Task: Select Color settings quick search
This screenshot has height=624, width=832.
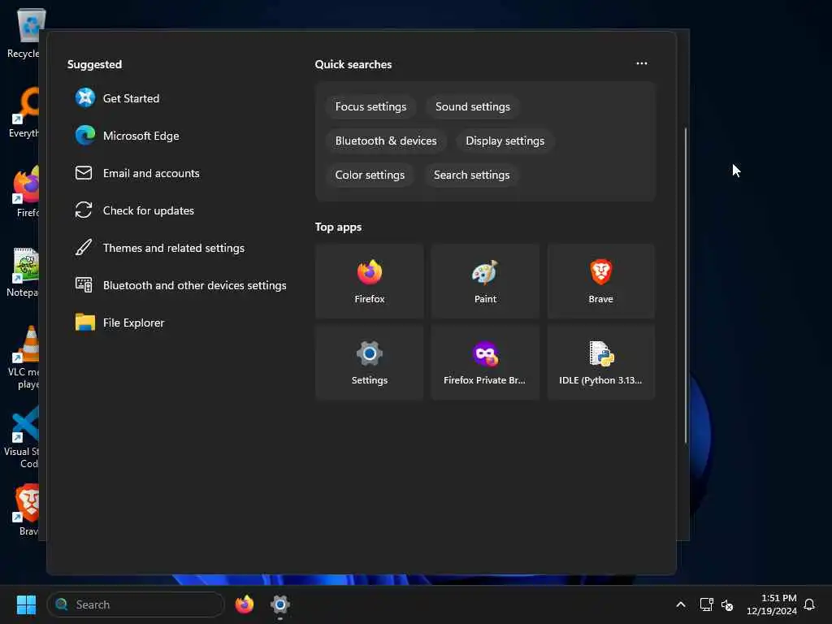Action: pyautogui.click(x=370, y=175)
